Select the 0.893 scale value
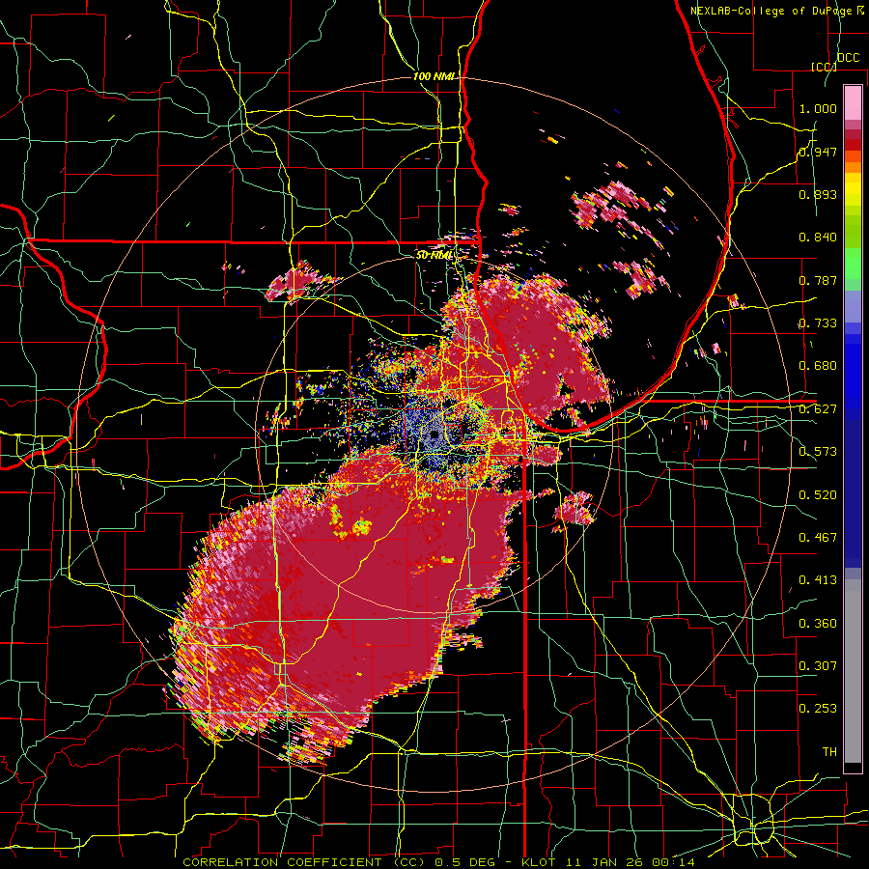The image size is (869, 869). (x=818, y=194)
